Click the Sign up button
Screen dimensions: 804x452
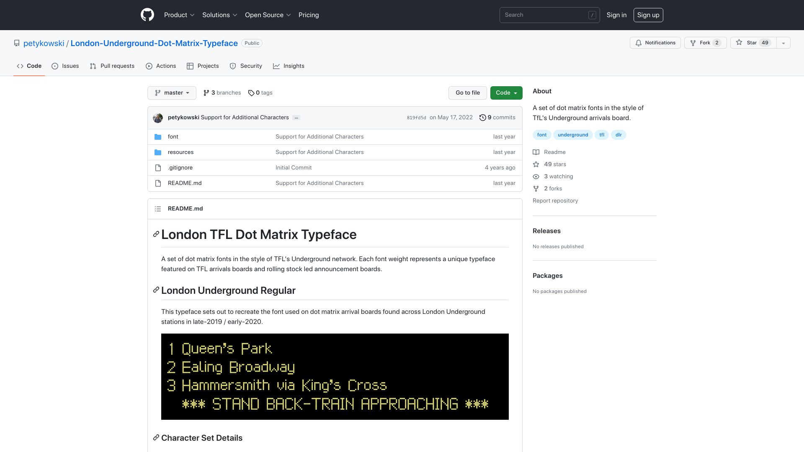(648, 15)
